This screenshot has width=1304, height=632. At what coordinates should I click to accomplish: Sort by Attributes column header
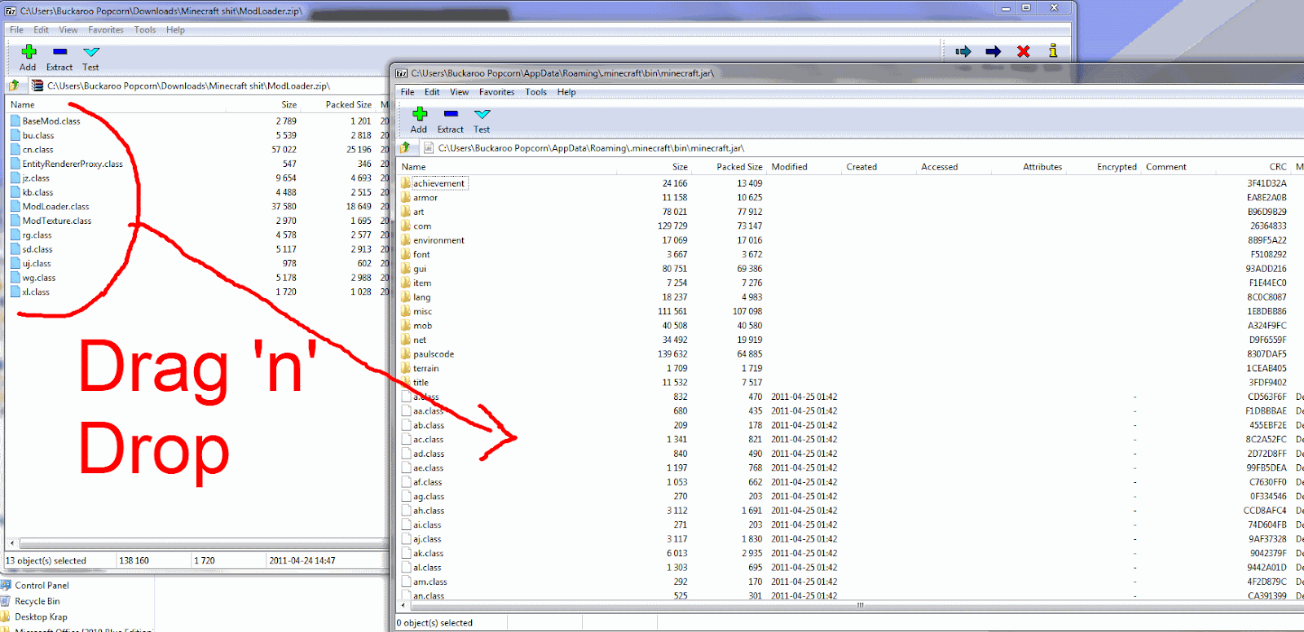coord(1042,167)
